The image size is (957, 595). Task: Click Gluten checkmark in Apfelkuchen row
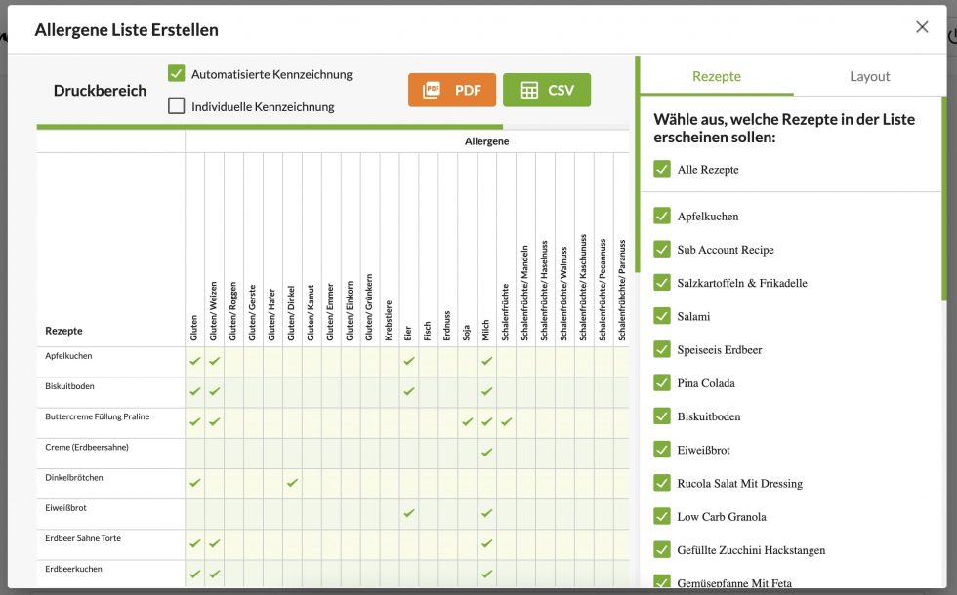(x=195, y=361)
